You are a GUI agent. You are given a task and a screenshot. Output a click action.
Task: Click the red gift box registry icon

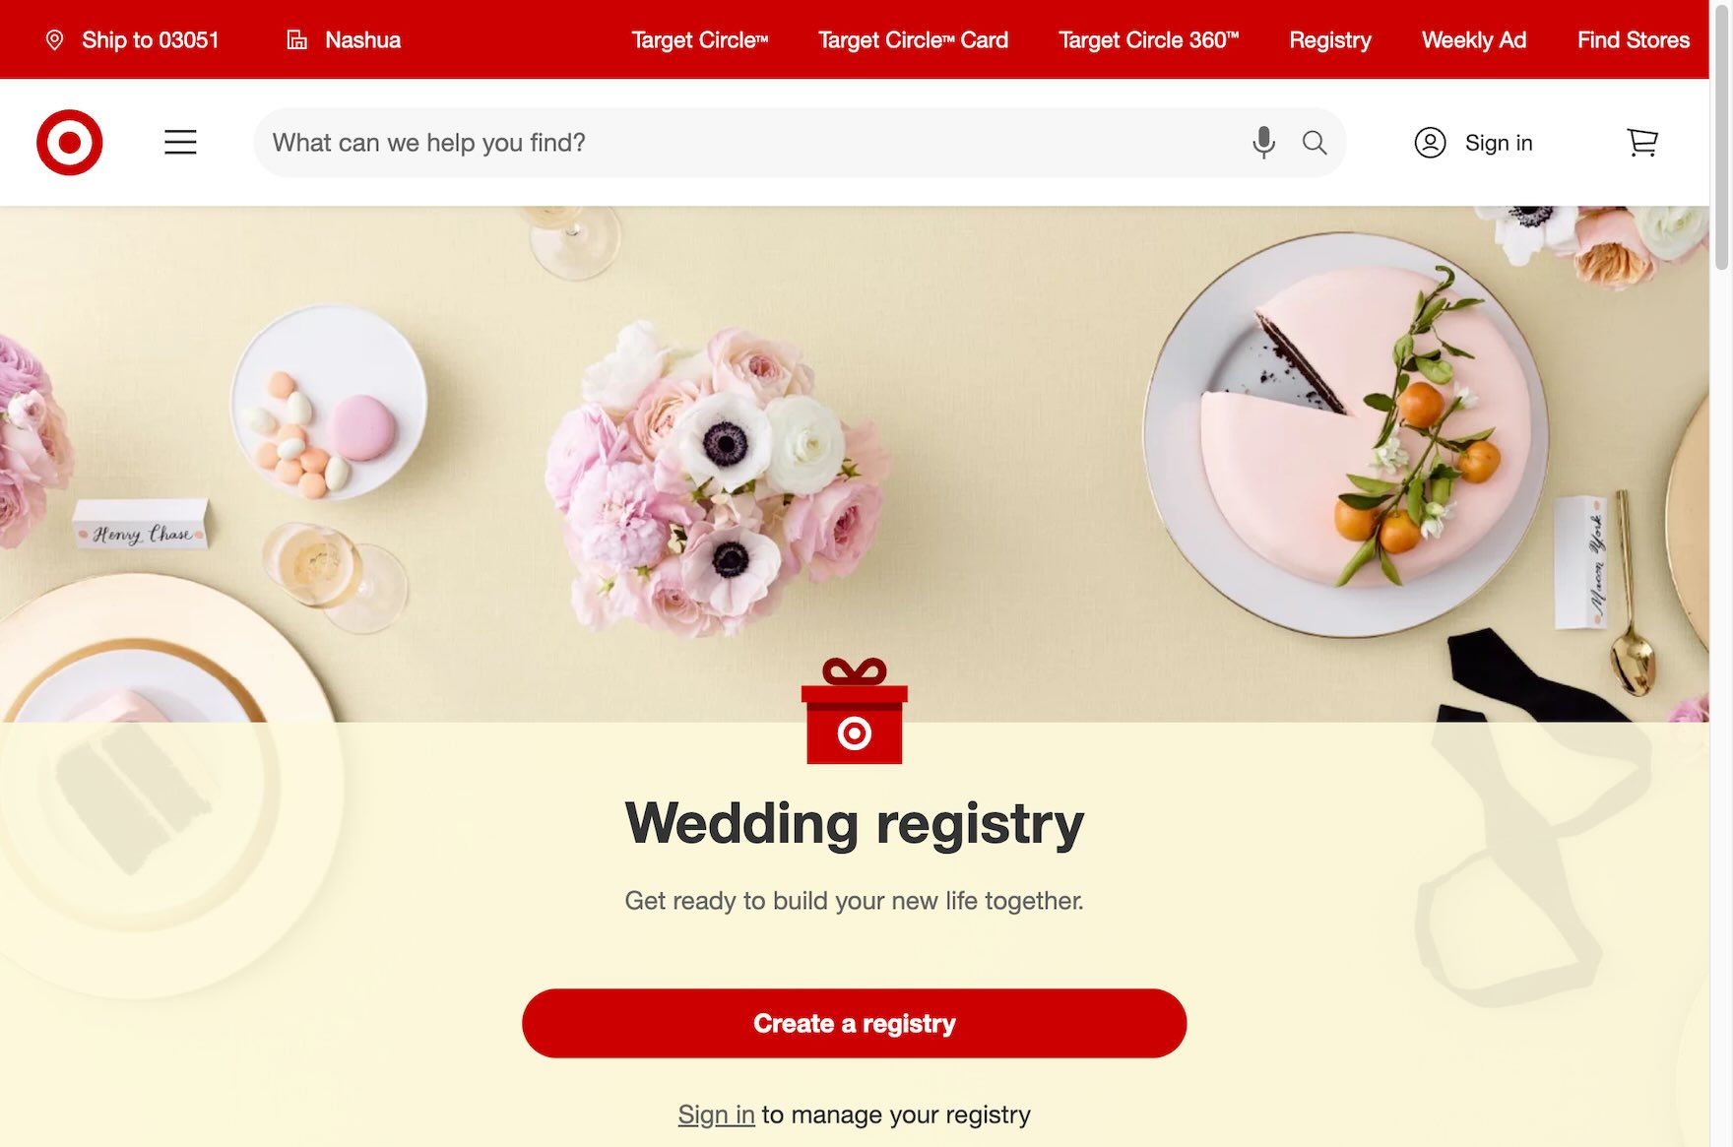[855, 711]
